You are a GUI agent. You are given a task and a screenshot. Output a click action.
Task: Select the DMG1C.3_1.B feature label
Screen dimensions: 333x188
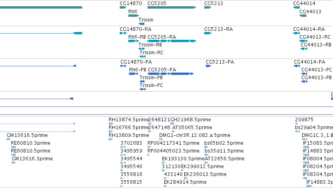pyautogui.click(x=317, y=135)
